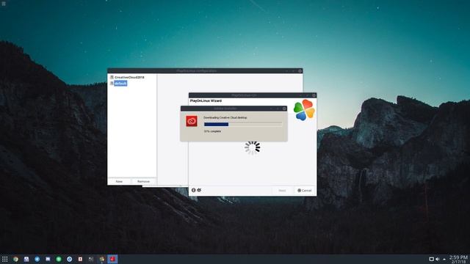Click the info icon in the wizard footer
The width and height of the screenshot is (470, 264).
click(193, 190)
